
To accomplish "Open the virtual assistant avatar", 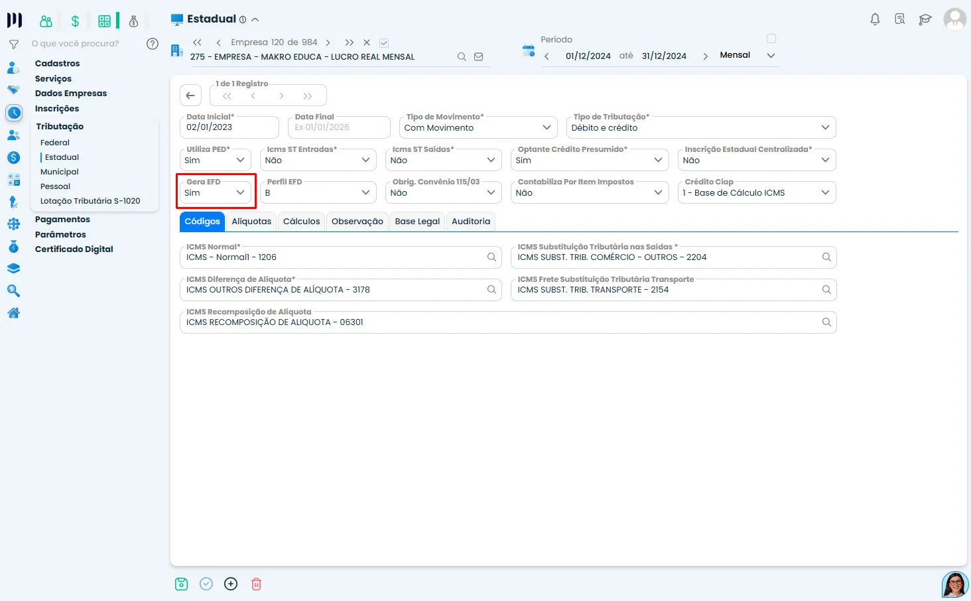I will 955,584.
